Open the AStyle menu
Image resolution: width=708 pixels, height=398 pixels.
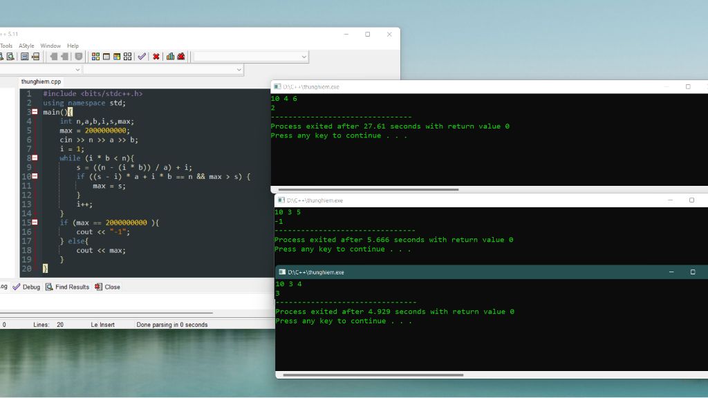pos(26,46)
